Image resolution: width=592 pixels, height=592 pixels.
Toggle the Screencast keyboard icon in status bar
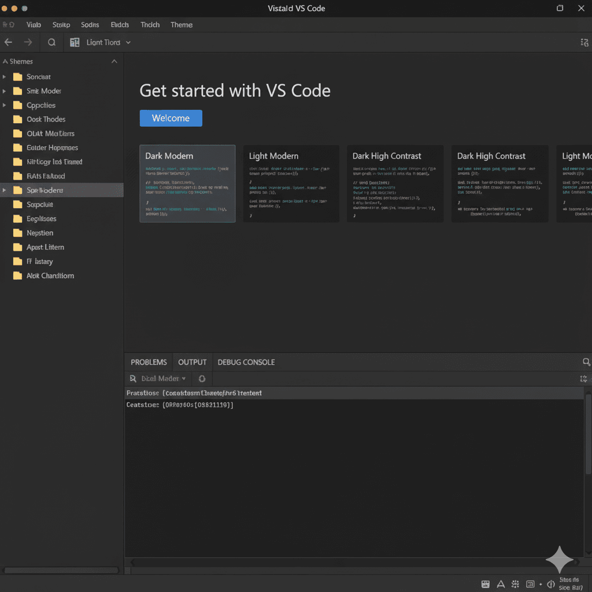click(x=485, y=584)
